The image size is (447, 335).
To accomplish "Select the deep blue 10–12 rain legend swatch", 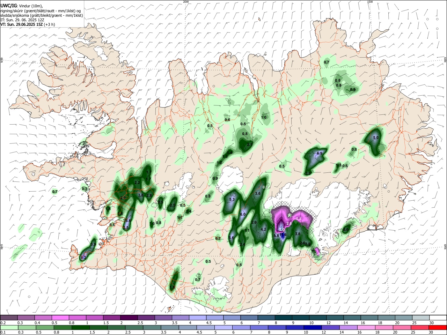I will pos(313,328).
